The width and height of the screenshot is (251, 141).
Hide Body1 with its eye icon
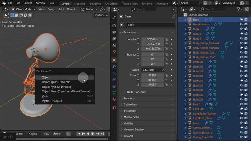(241, 29)
